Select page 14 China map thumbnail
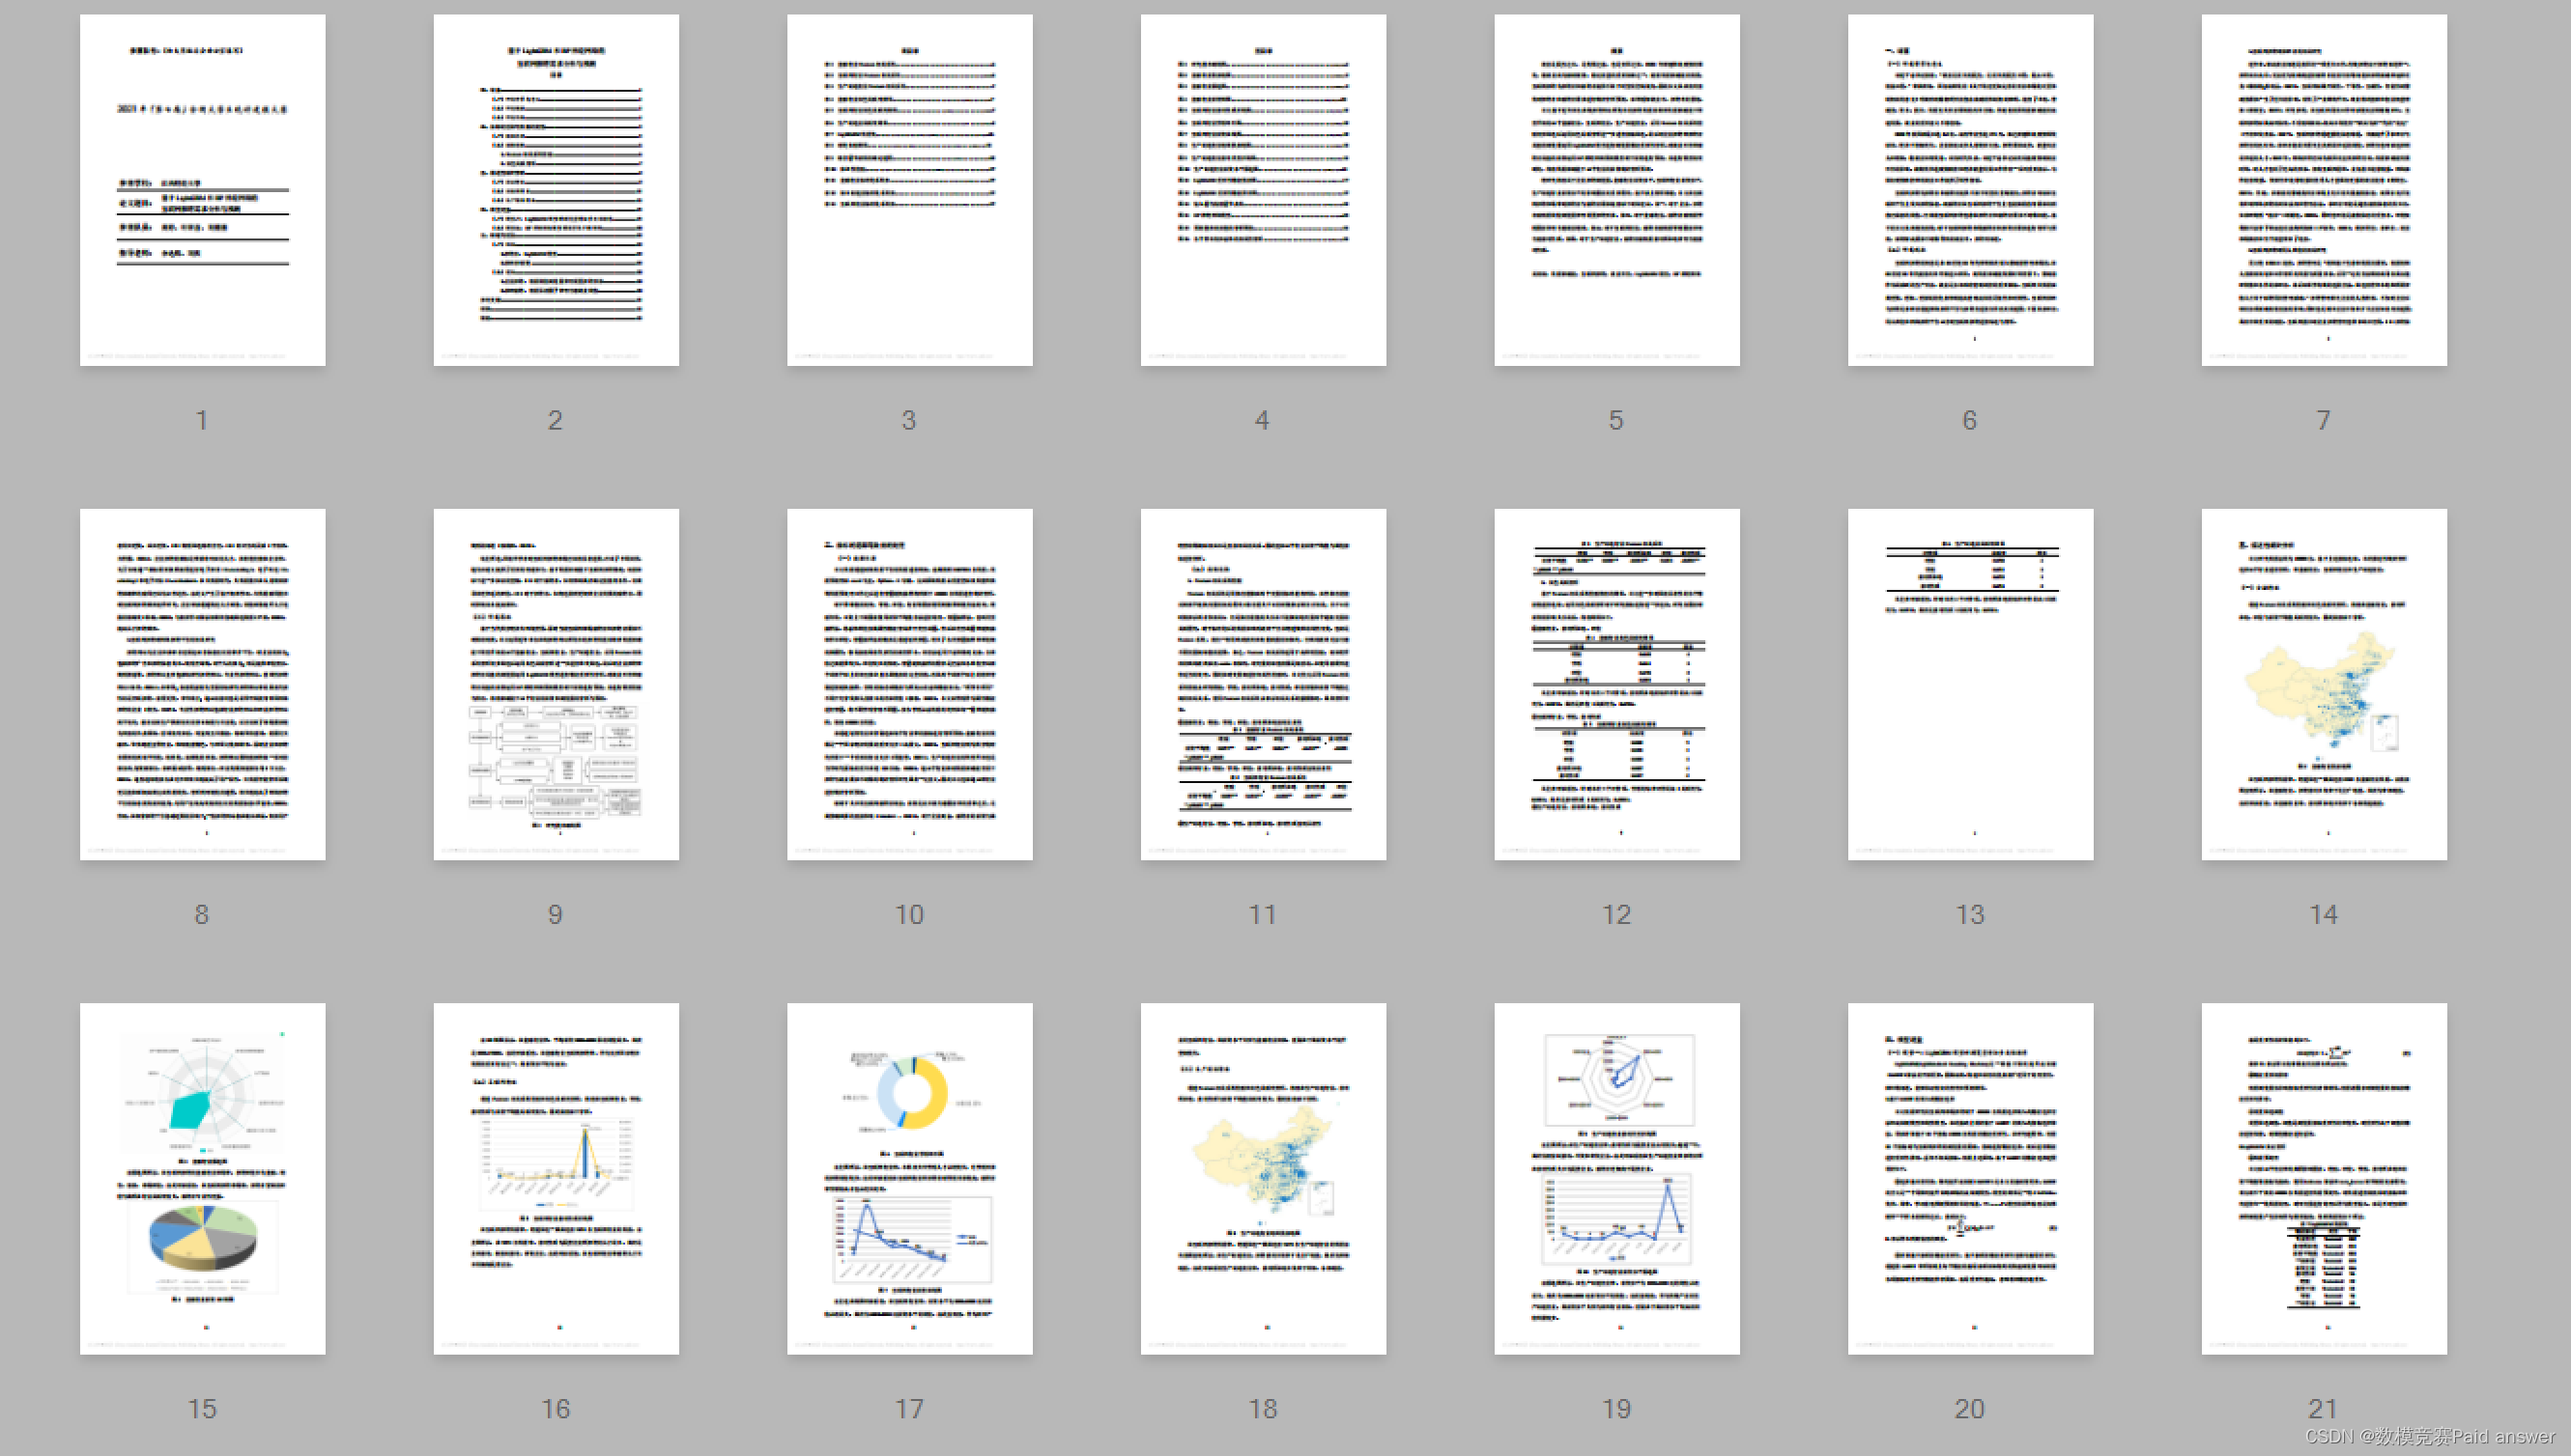 coord(2324,684)
